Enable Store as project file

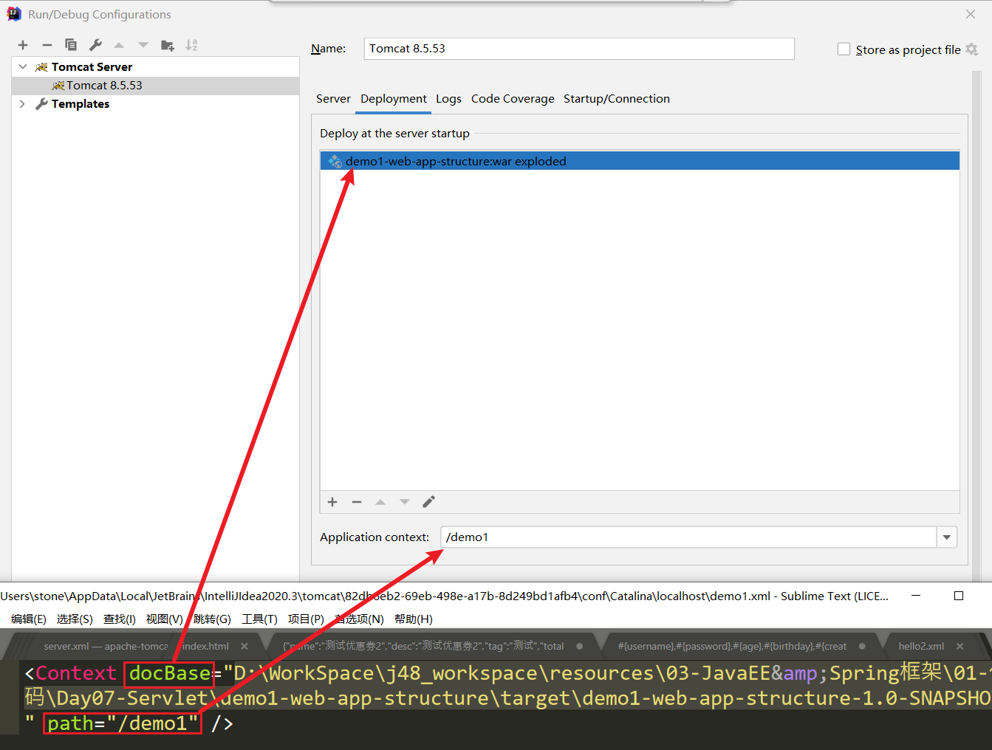(844, 49)
